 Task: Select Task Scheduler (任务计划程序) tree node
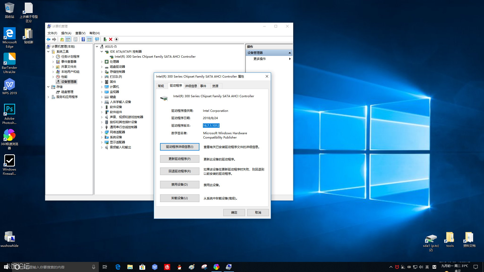[70, 57]
